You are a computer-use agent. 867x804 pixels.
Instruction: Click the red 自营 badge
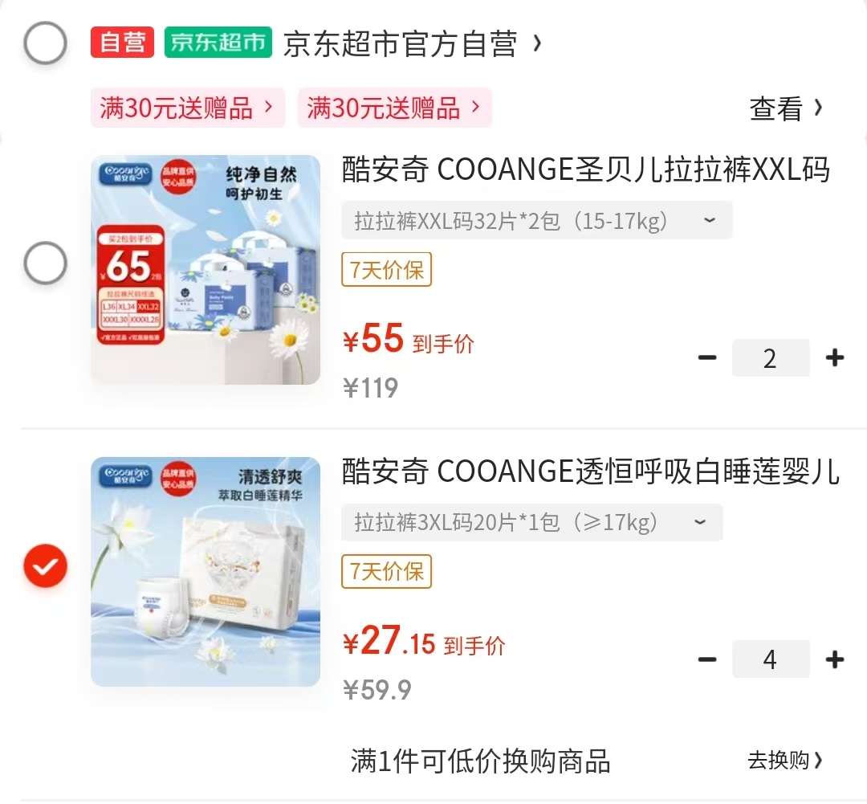121,42
